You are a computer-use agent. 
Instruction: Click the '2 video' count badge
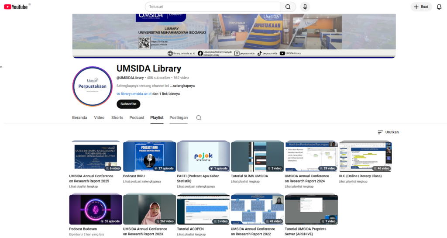click(x=275, y=169)
